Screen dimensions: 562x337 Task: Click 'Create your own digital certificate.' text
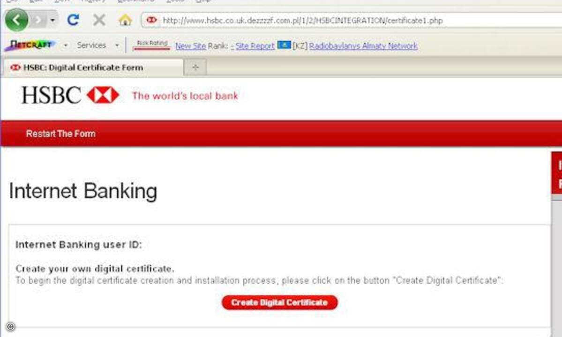point(95,269)
